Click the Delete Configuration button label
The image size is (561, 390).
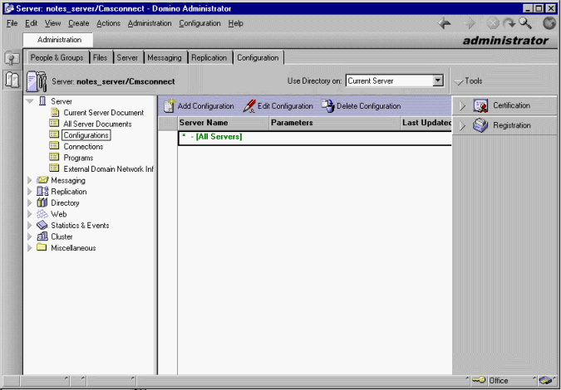click(368, 106)
